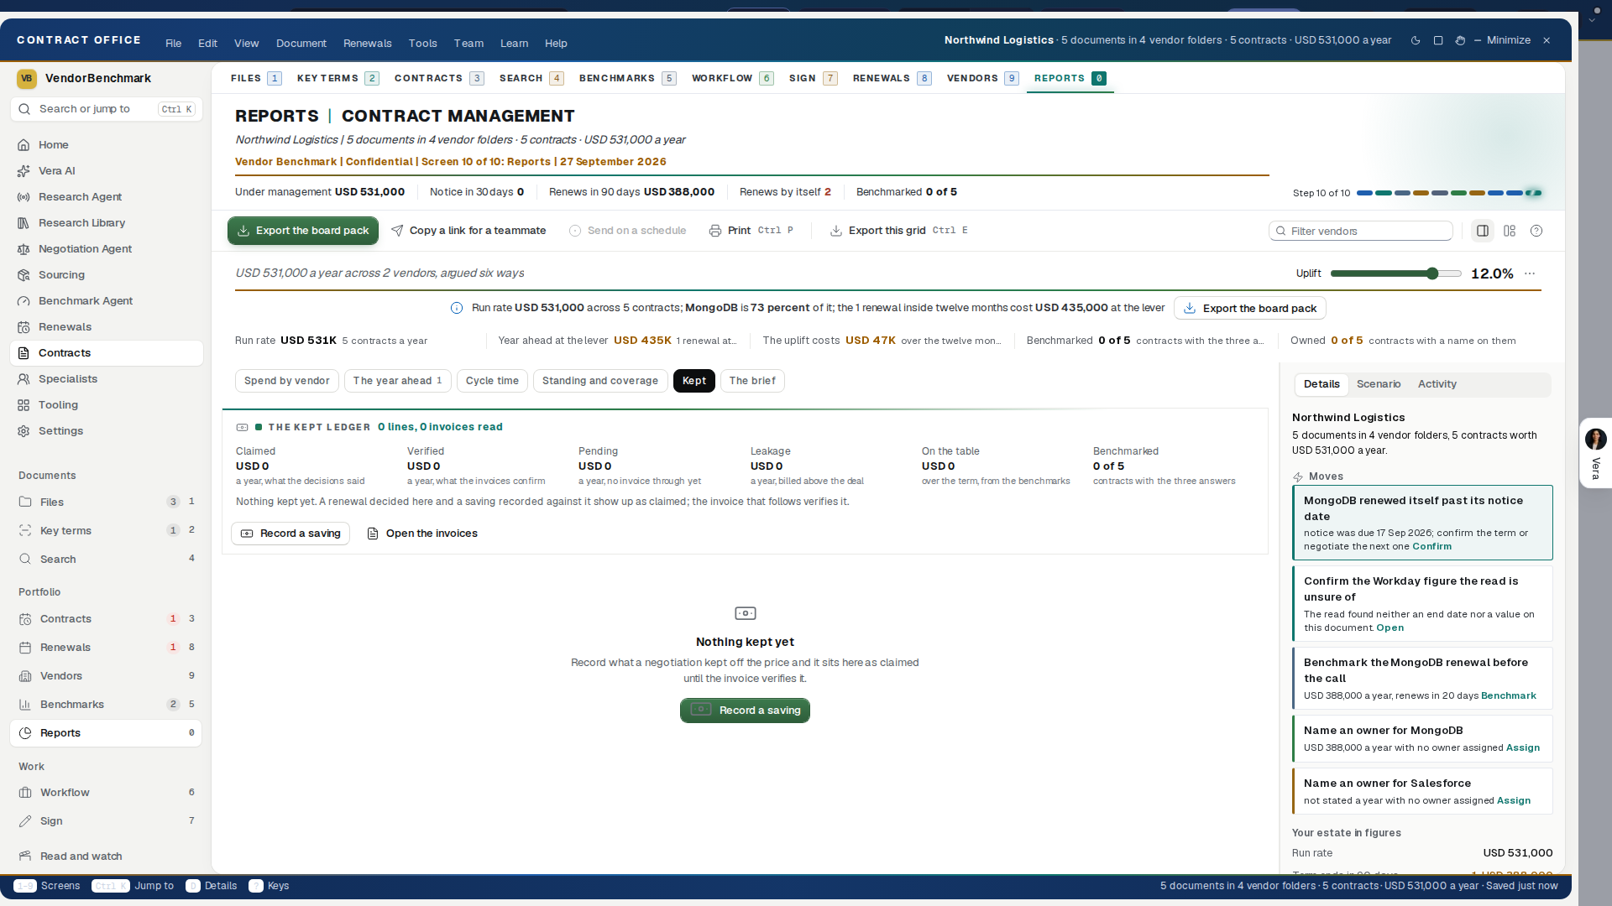Copy a link for a teammate
Viewport: 1612px width, 906px height.
click(468, 231)
